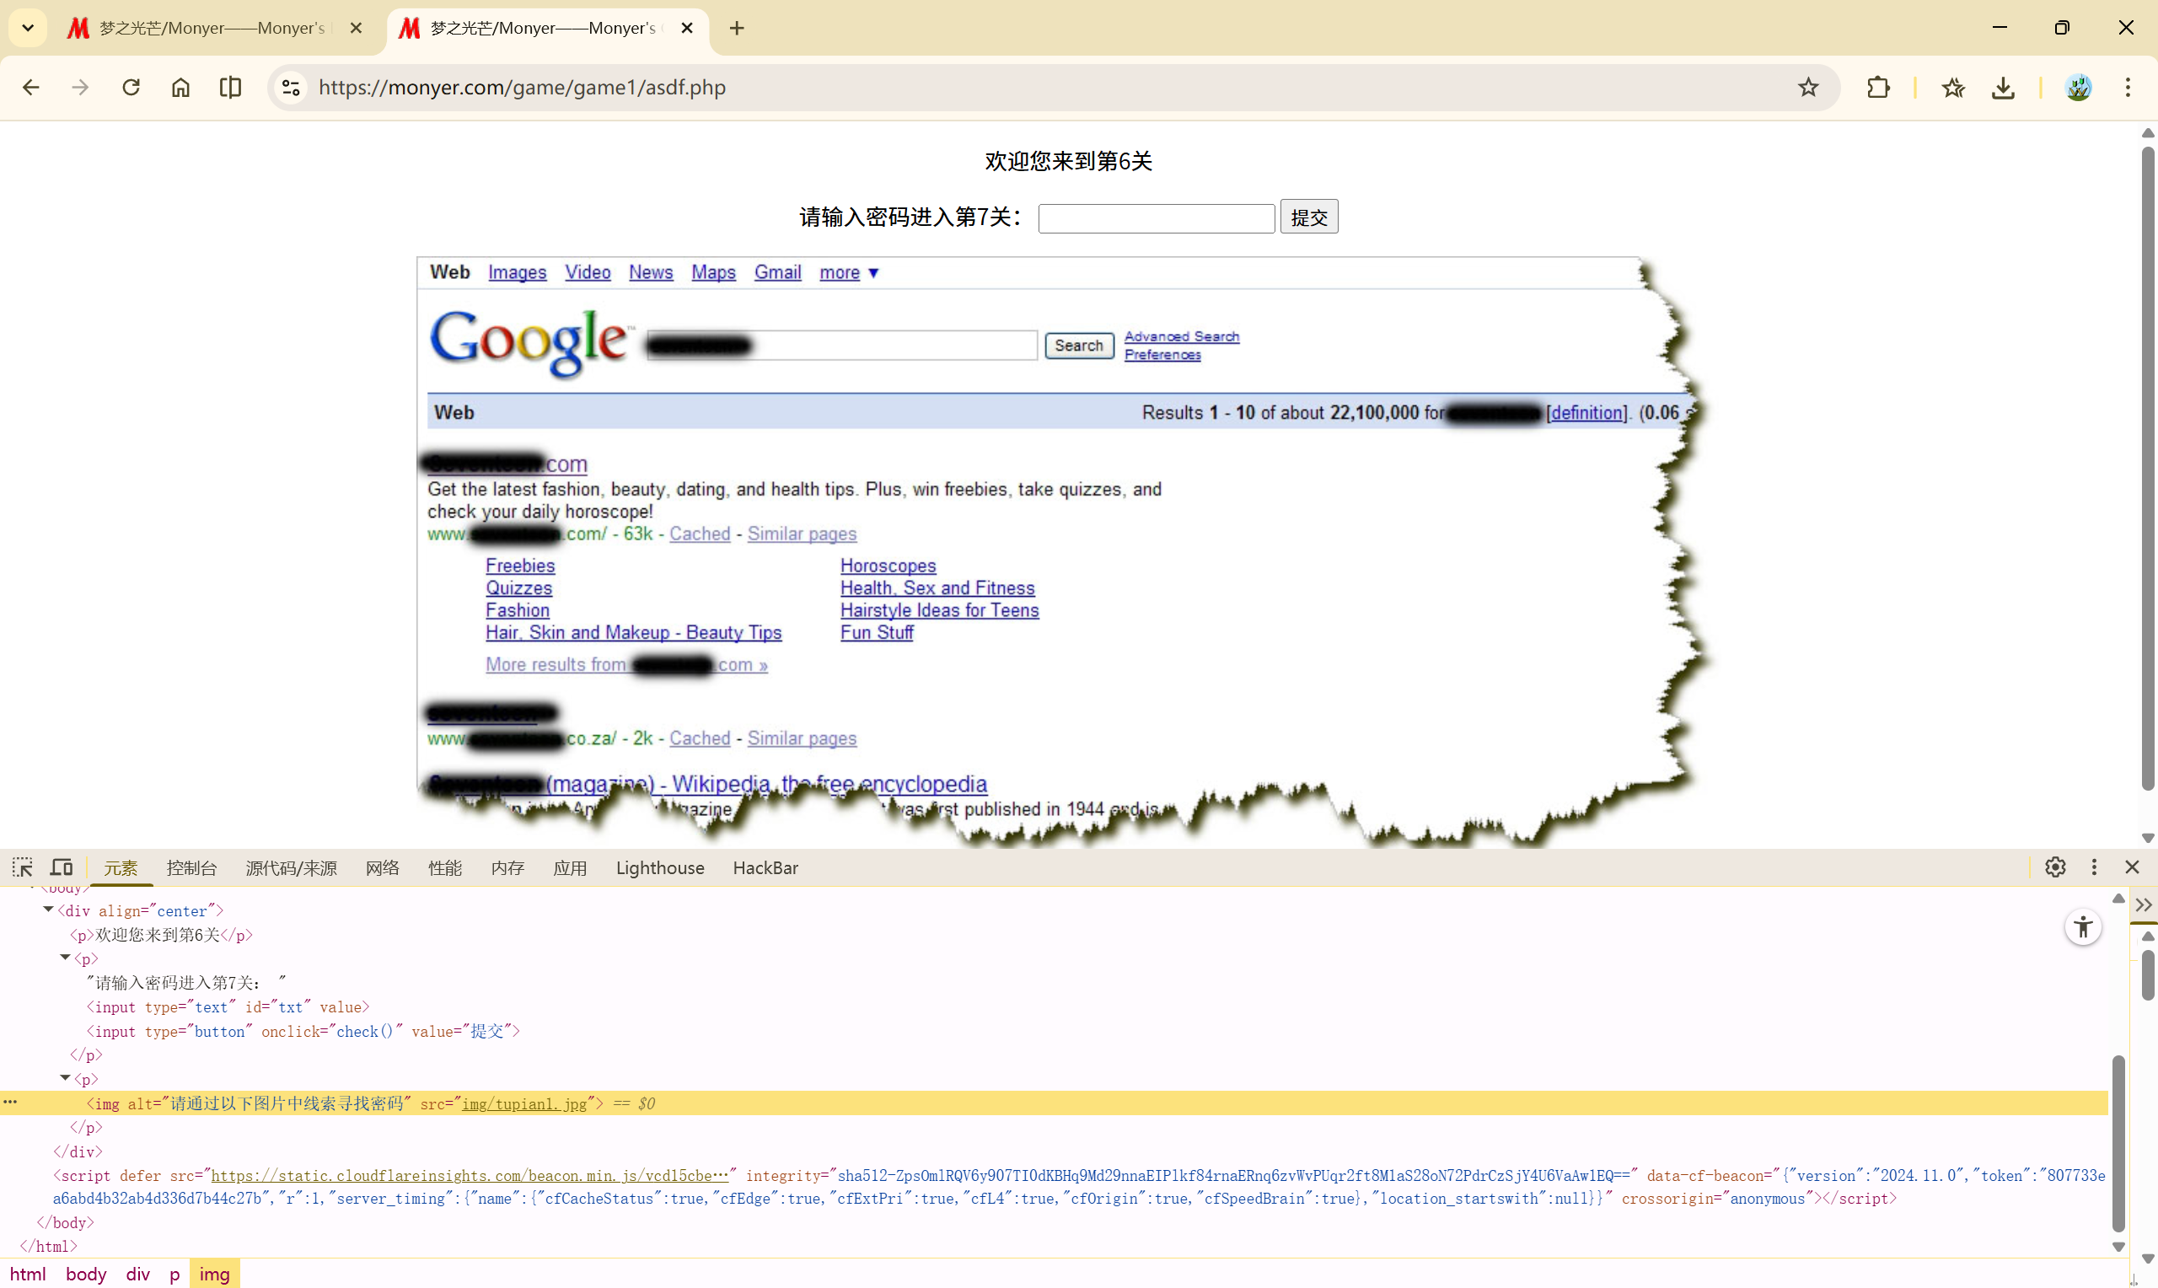Switch to the 控制台 console tab
Image resolution: width=2158 pixels, height=1288 pixels.
(x=191, y=868)
